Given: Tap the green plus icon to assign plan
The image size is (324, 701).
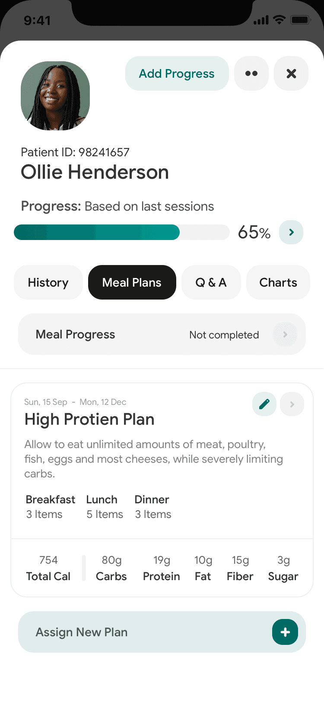Looking at the screenshot, I should [285, 632].
